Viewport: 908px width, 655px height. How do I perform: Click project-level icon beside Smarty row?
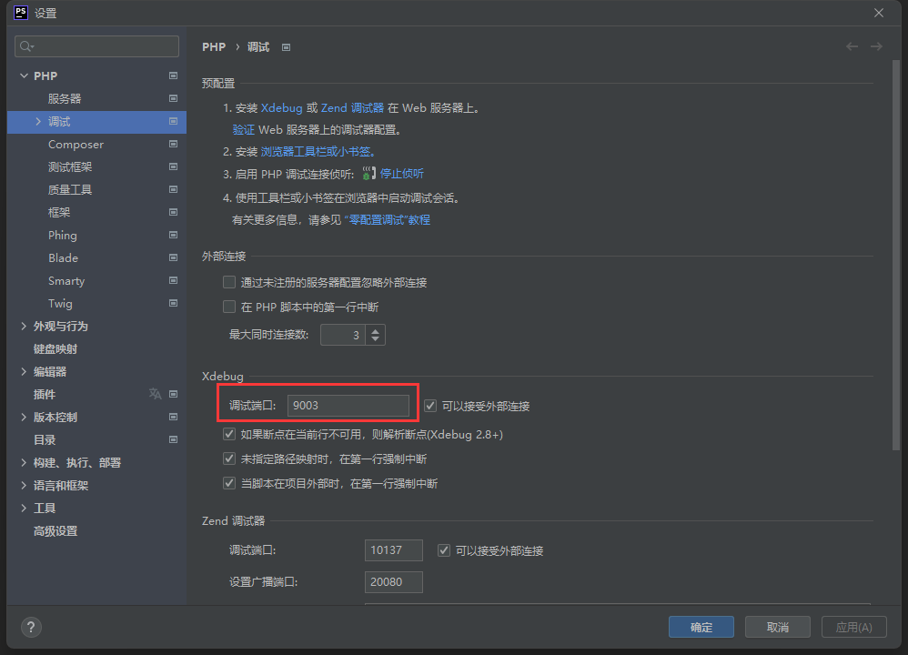pyautogui.click(x=173, y=280)
